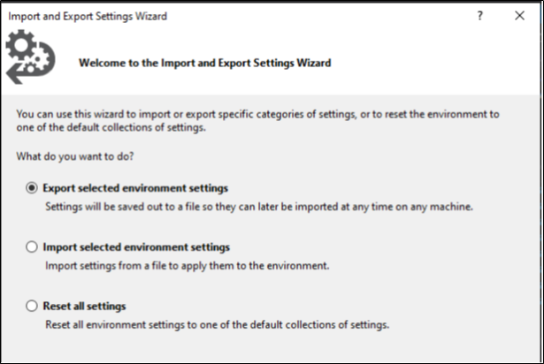Click the wizard gears icon in header
Image resolution: width=544 pixels, height=364 pixels.
29,56
